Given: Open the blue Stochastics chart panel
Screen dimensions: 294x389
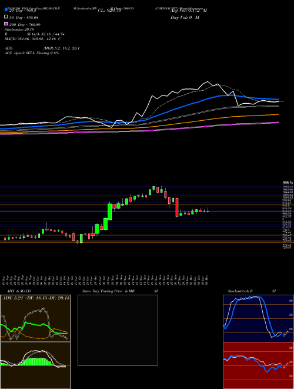Looking at the screenshot, I should pos(258,318).
